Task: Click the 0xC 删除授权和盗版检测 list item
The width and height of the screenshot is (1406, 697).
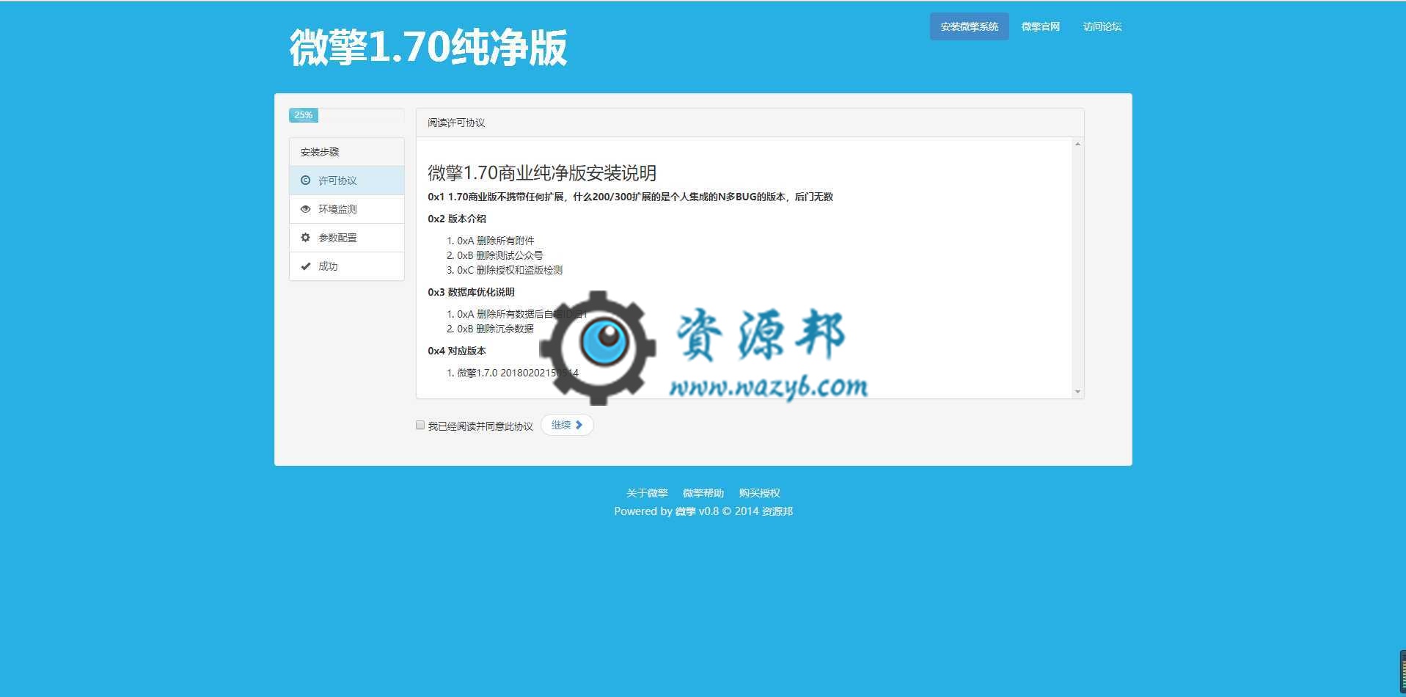Action: [x=510, y=270]
